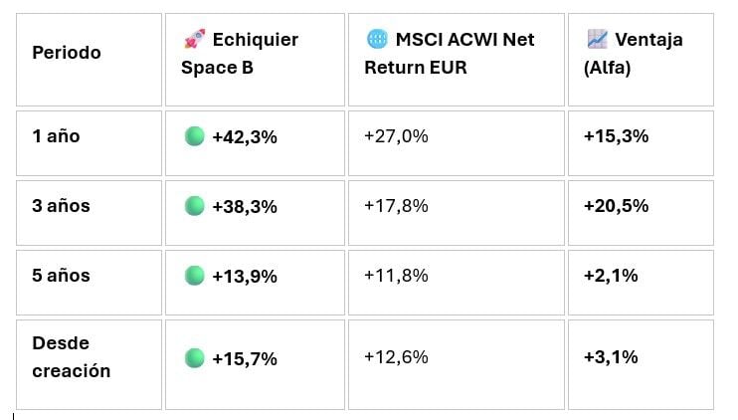
Task: Select the +2,1% alpha value
Action: point(611,276)
